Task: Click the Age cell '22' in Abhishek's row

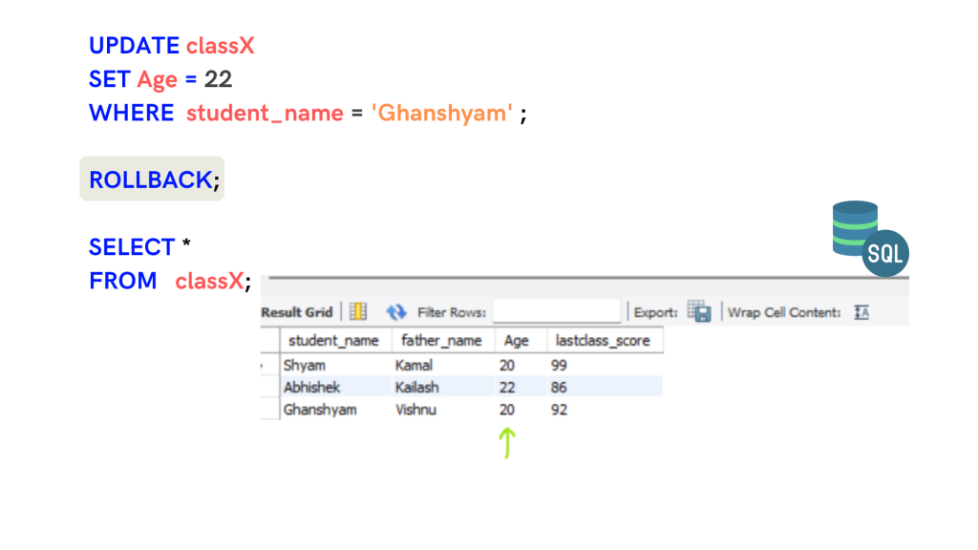Action: tap(521, 387)
